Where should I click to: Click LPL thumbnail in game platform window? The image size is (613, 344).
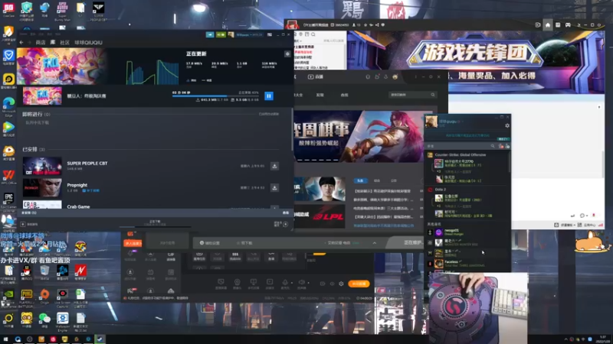pyautogui.click(x=320, y=217)
